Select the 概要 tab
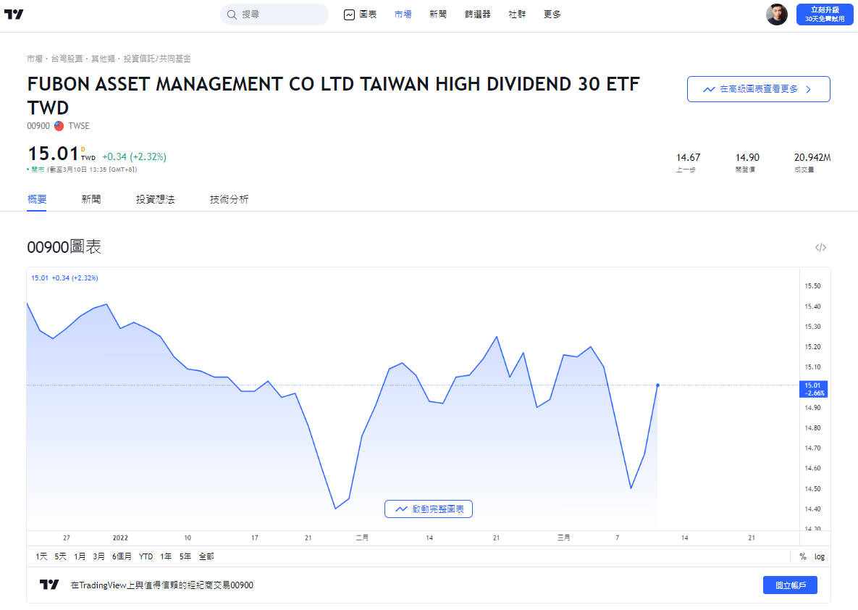This screenshot has width=858, height=610. click(37, 199)
